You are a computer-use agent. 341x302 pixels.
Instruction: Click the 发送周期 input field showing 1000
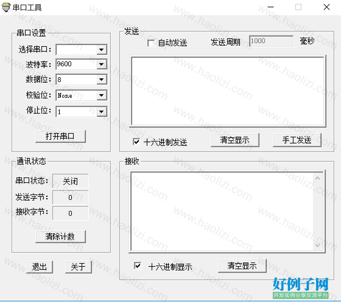[x=271, y=41]
